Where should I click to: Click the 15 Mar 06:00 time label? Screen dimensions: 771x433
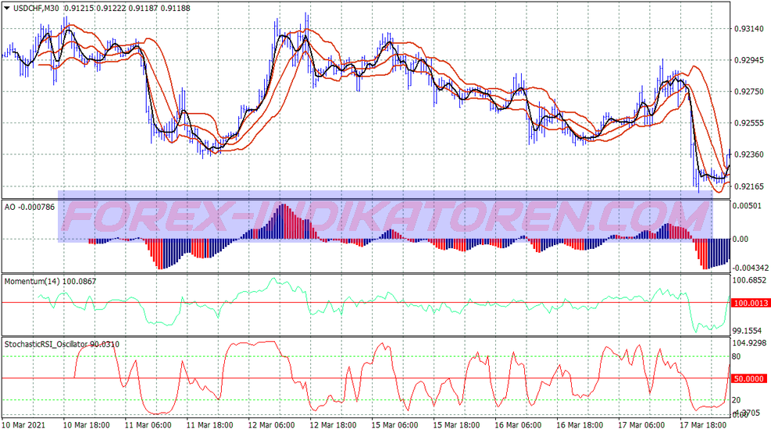click(x=394, y=425)
